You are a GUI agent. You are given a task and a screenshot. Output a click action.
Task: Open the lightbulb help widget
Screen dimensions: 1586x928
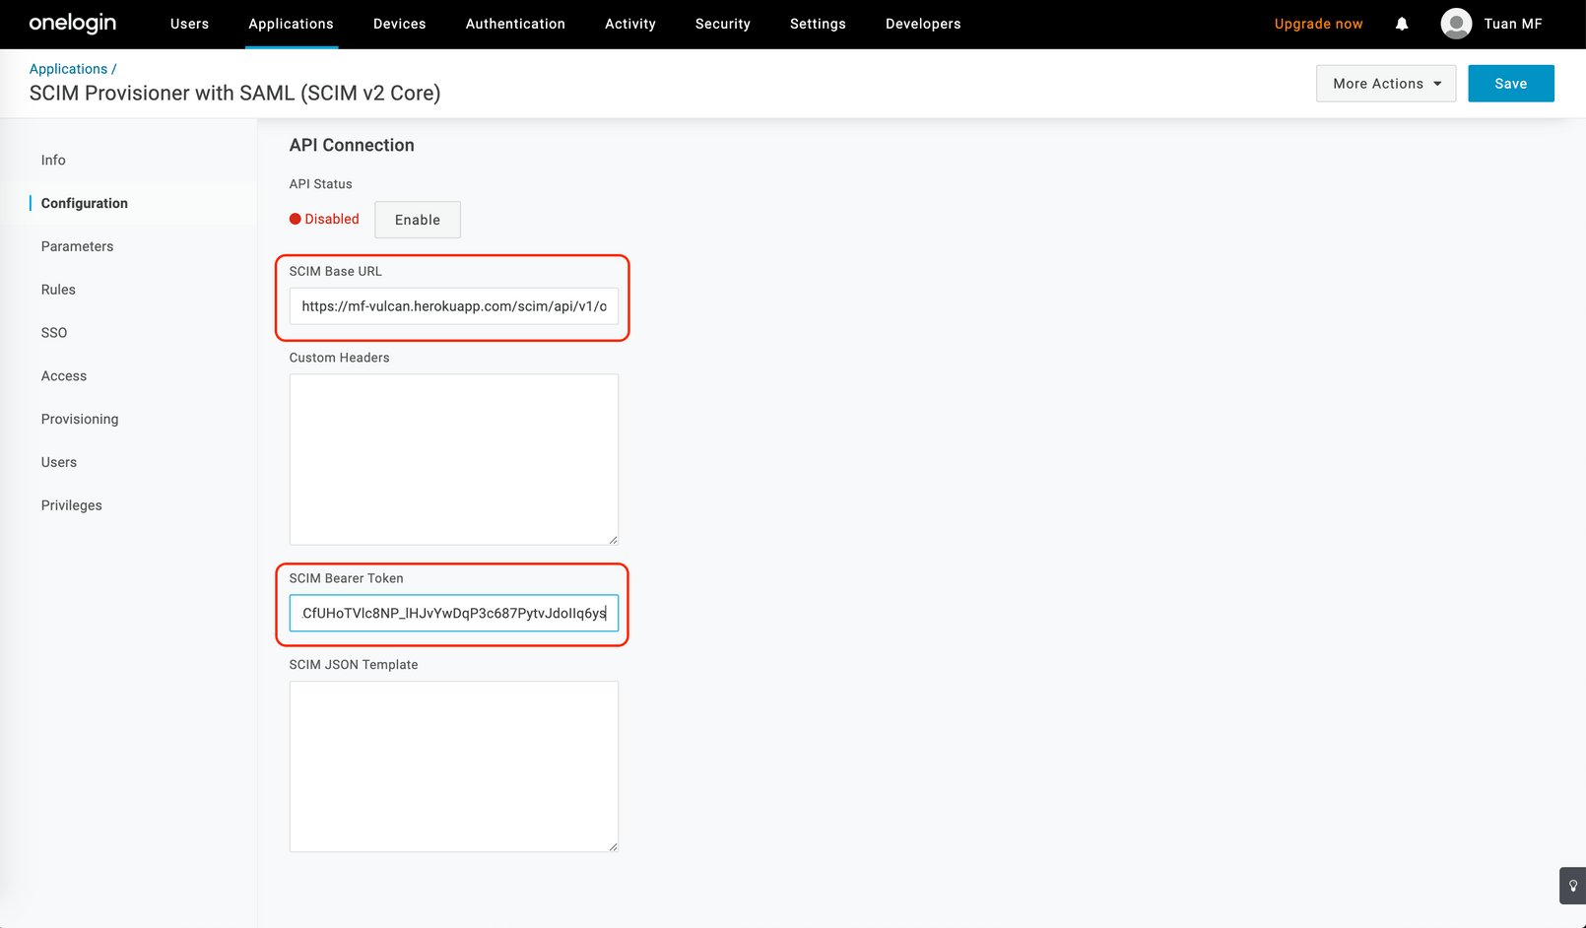(x=1572, y=886)
